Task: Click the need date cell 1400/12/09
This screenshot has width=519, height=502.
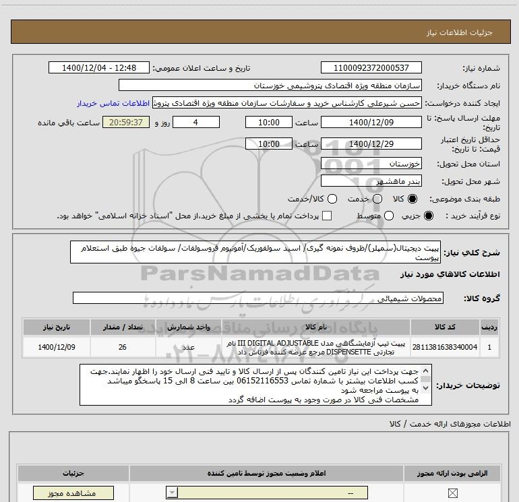Action: (x=56, y=347)
